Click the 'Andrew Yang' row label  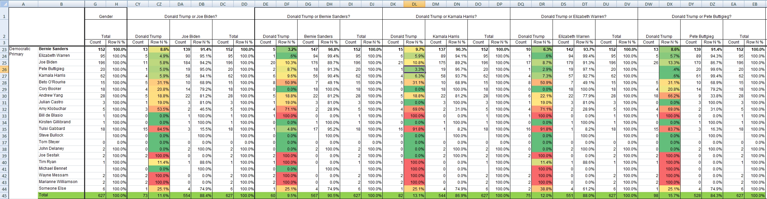[61, 96]
